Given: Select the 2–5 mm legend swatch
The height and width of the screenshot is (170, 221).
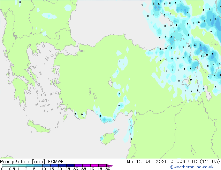Looking at the screenshot, I should coord(30,165).
